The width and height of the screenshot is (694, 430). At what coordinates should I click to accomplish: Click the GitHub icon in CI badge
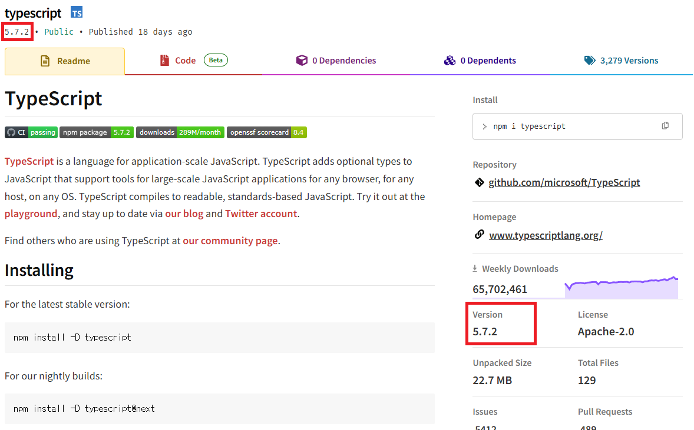[x=11, y=132]
